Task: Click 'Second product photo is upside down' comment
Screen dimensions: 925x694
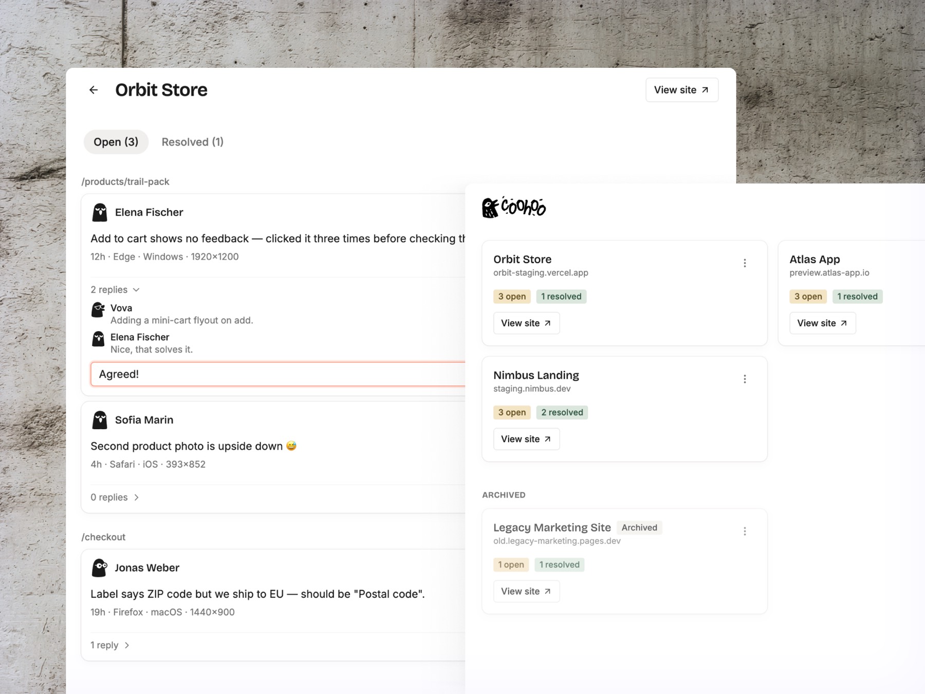Action: 194,446
